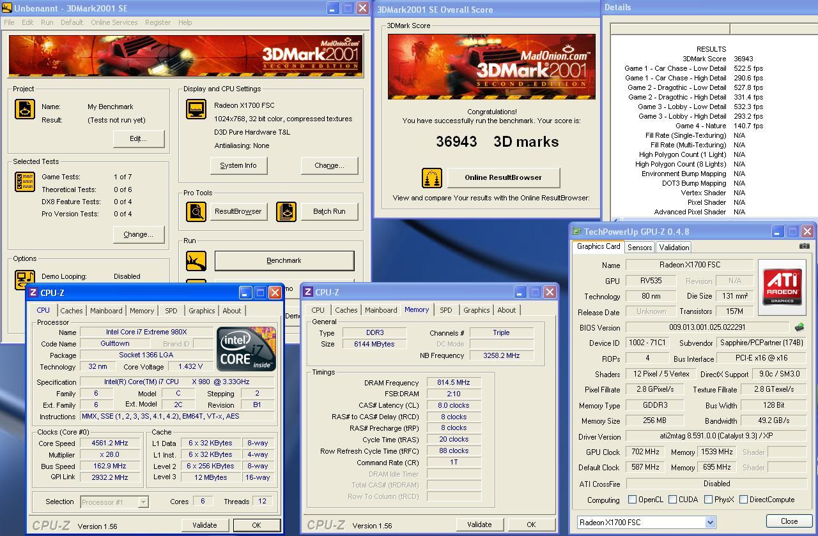Screen dimensions: 818x536
Task: Open About tab in left CPU-Z window
Action: [x=232, y=311]
